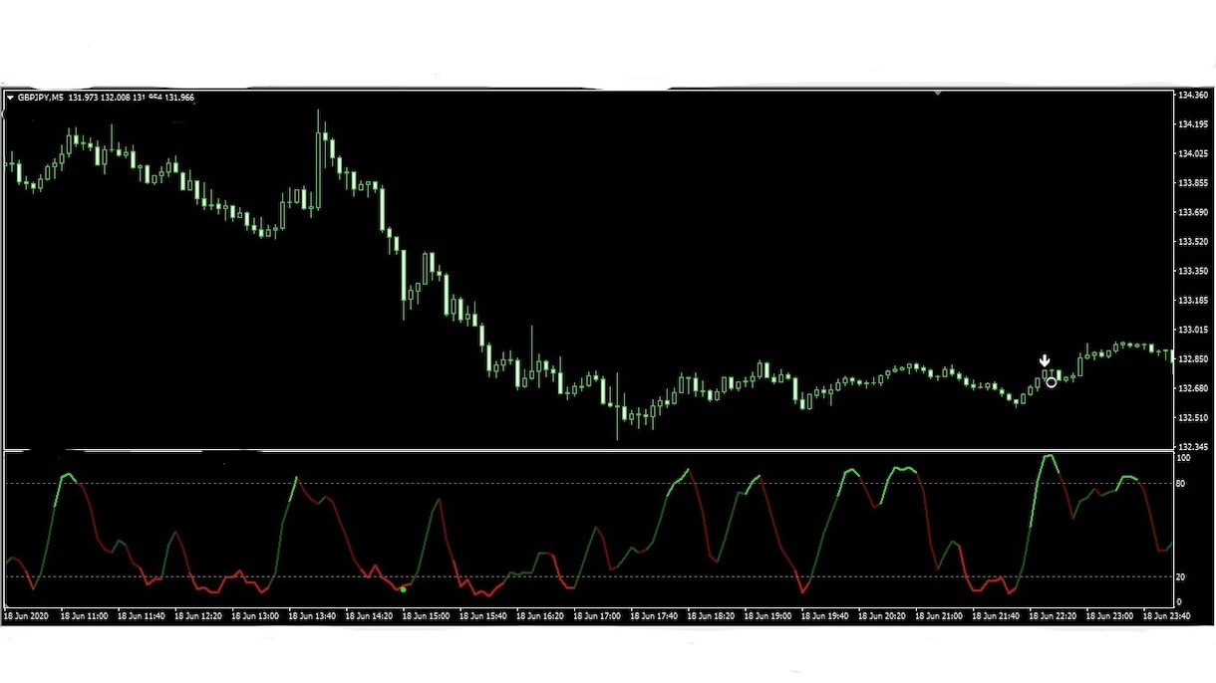Screen dimensions: 1216x683
Task: Click the "18 Jun 23:00" time axis label
Action: coord(1109,616)
